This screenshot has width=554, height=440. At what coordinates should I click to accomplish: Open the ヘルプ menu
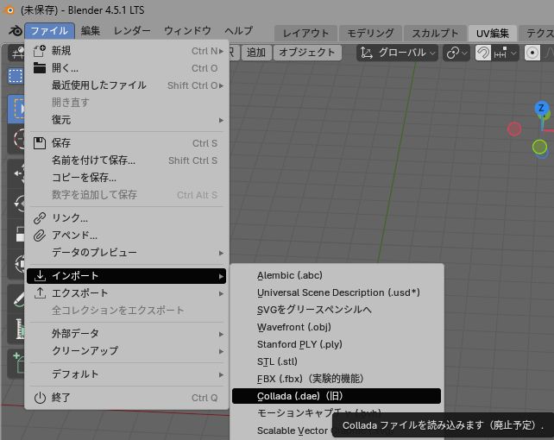point(239,31)
